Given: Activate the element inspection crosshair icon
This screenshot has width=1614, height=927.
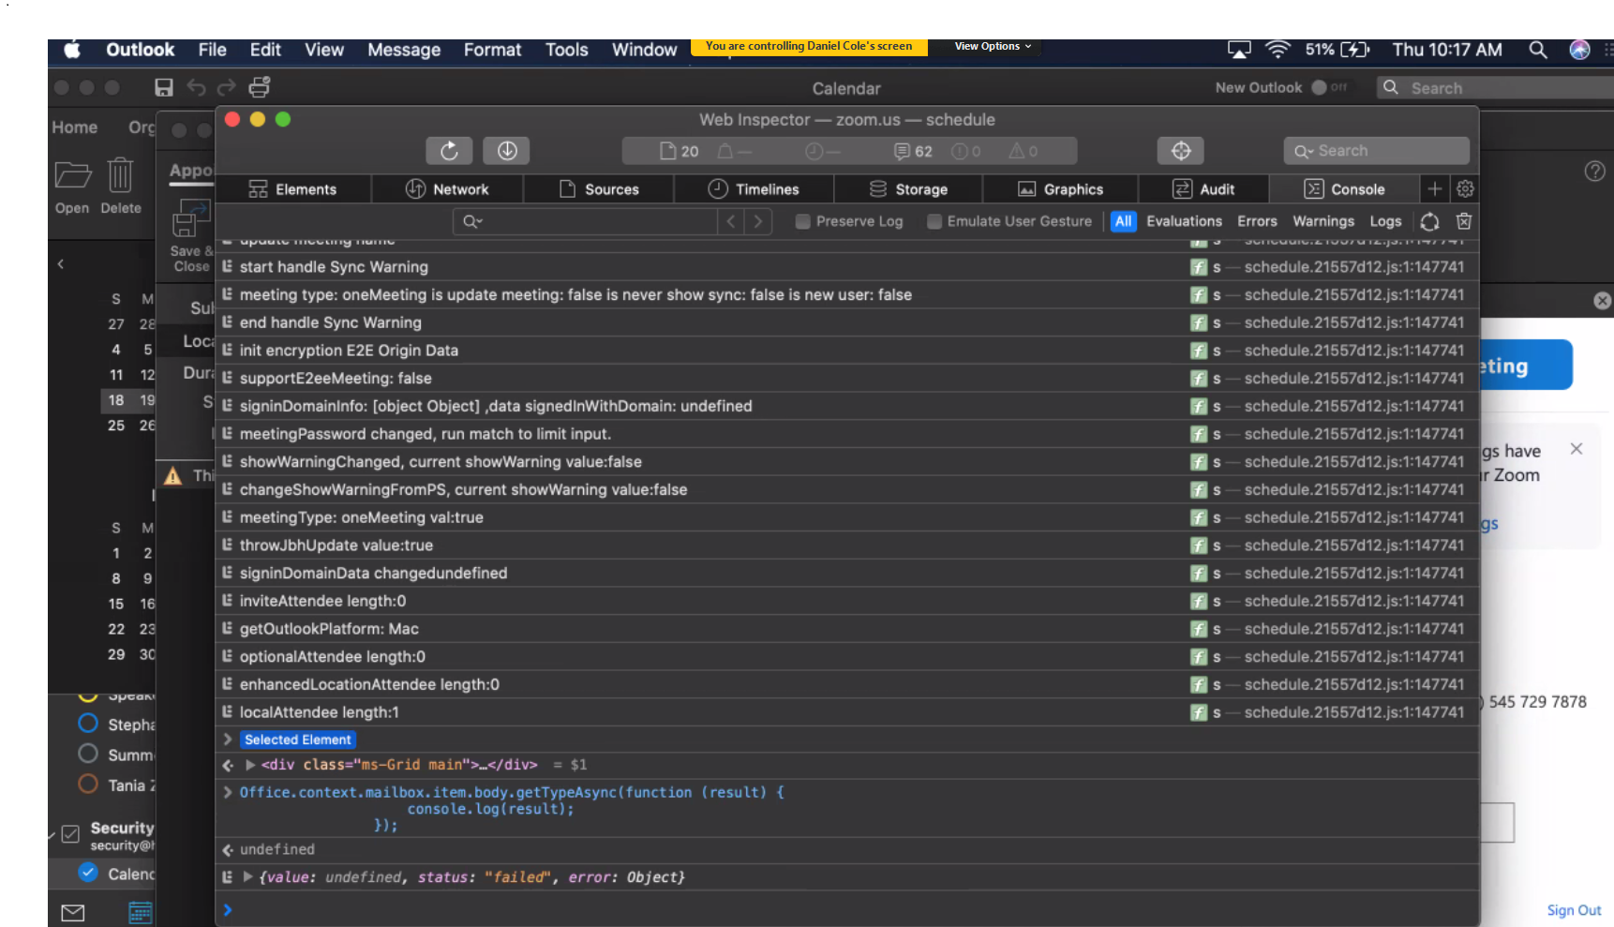Looking at the screenshot, I should tap(1180, 150).
